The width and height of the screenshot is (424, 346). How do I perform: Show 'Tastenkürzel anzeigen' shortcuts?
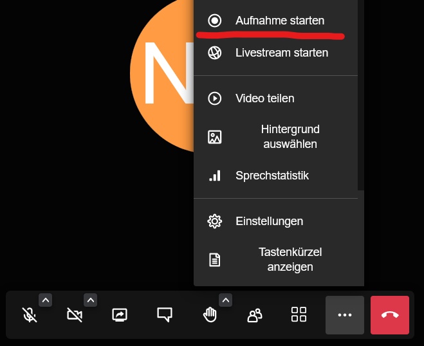[290, 259]
